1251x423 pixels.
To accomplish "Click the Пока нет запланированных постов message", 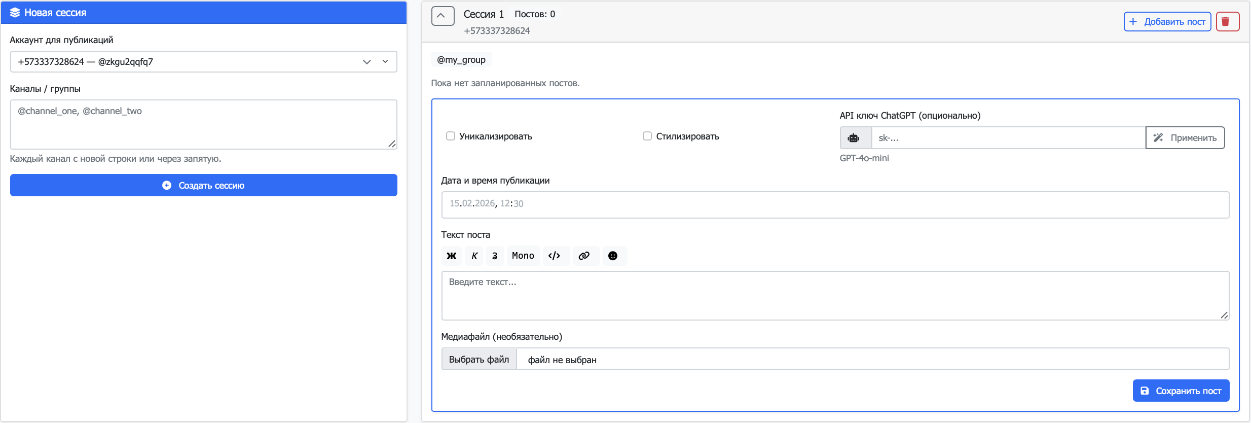I will [505, 83].
